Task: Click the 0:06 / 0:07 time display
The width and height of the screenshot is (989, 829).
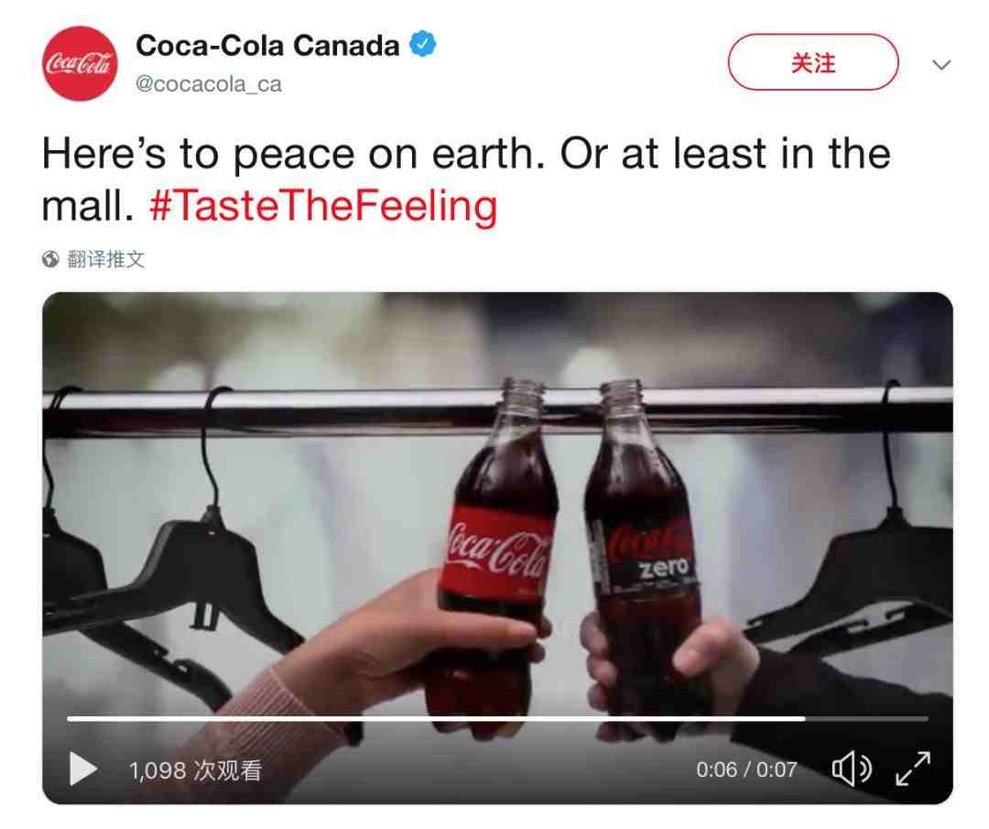Action: (x=746, y=769)
